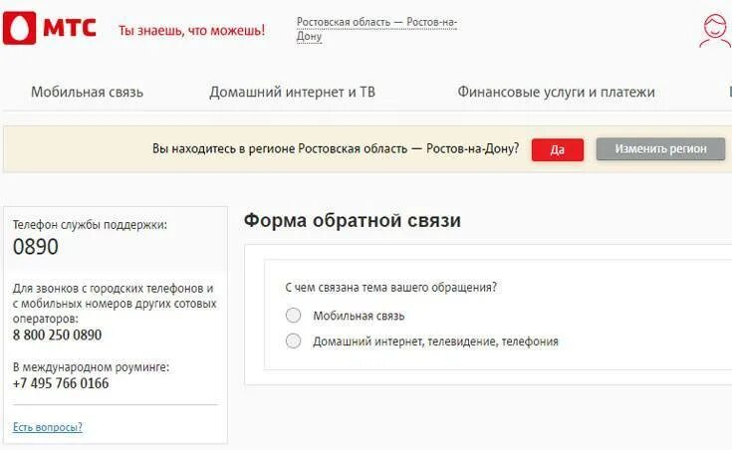Screen dimensions: 732x450
Task: Follow the Есть вопросы? link
Action: pos(48,427)
